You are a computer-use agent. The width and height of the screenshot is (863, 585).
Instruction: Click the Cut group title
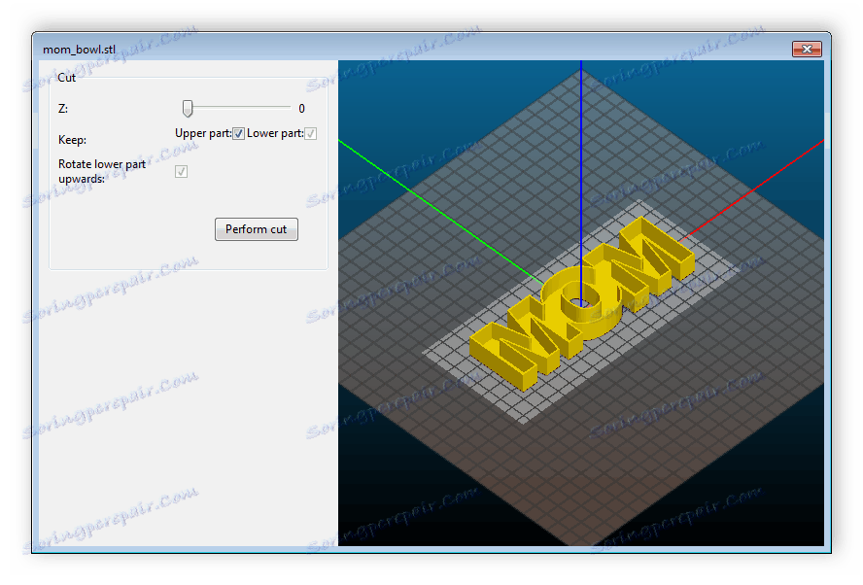click(x=67, y=78)
